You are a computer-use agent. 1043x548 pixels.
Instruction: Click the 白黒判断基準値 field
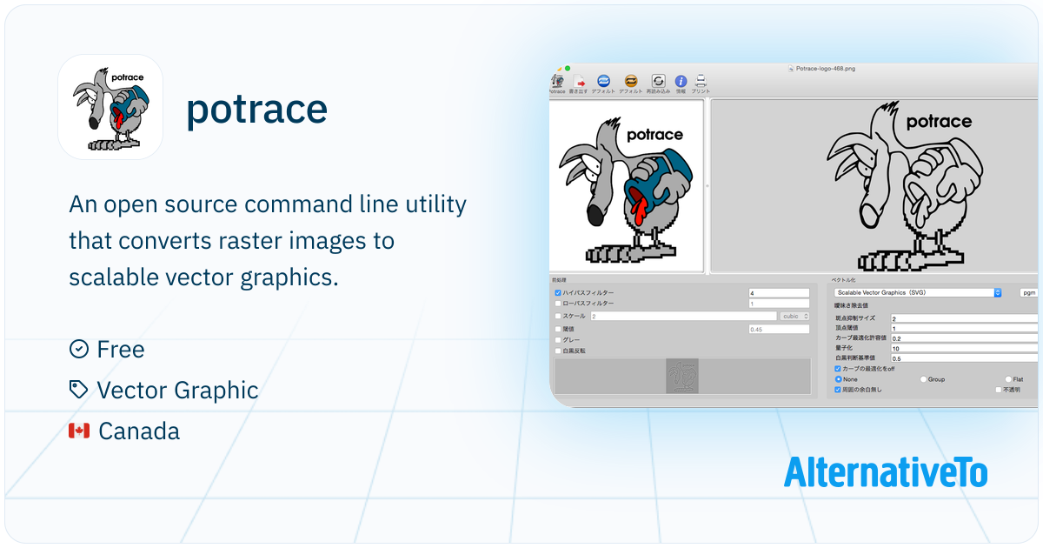coord(964,358)
